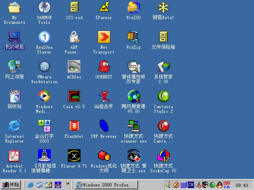Image resolution: width=254 pixels, height=190 pixels.
Task: Open Acrobat Reader 5.1 icon
Action: 14,156
